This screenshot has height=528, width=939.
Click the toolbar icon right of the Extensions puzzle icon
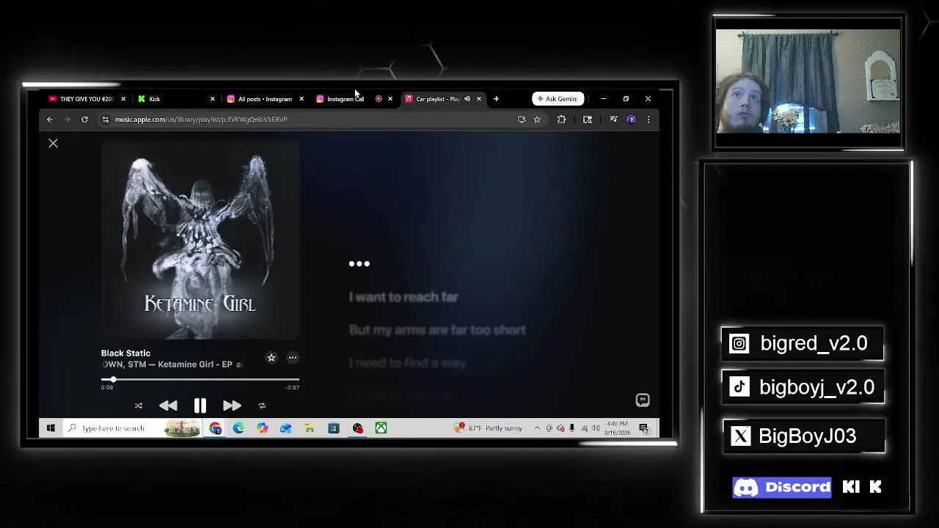click(x=588, y=120)
